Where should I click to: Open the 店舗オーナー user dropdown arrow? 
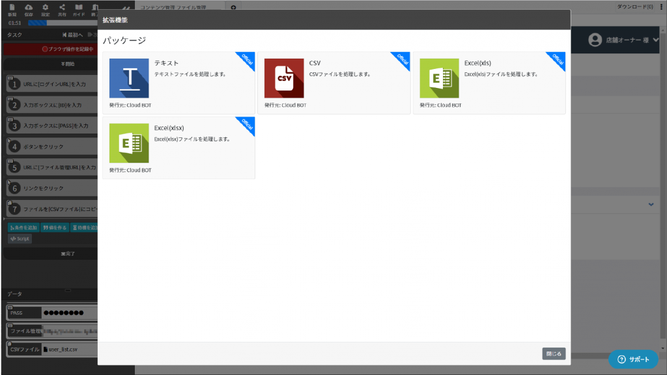pos(655,40)
